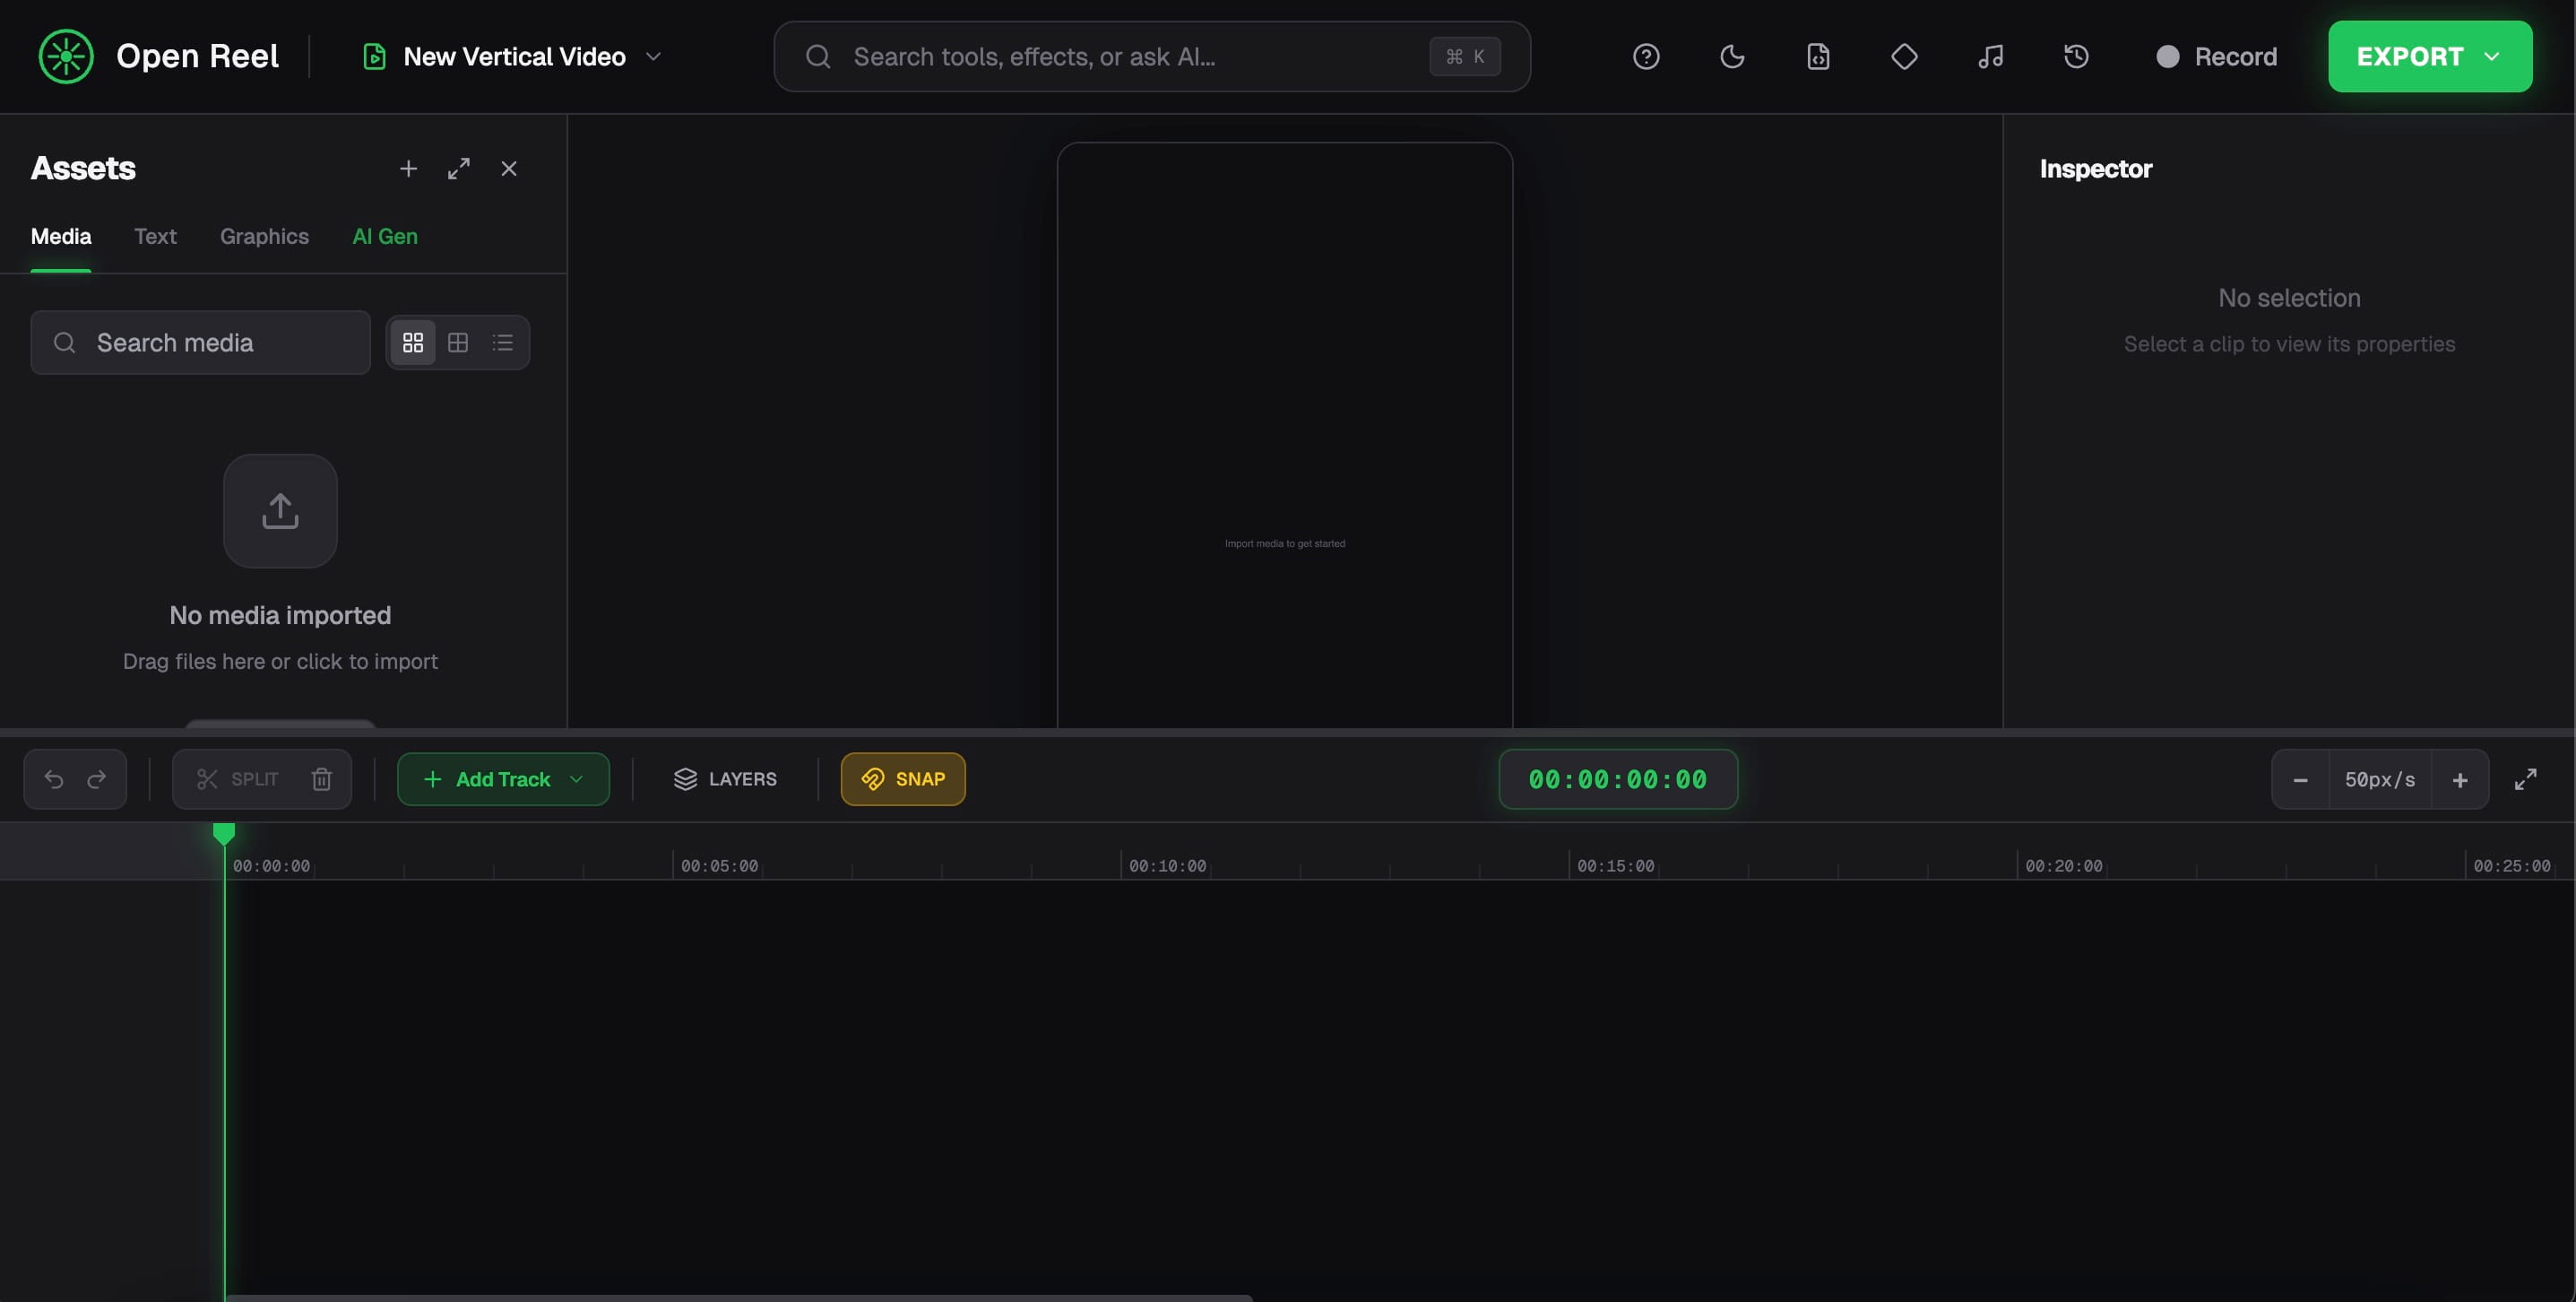The image size is (2576, 1302).
Task: Click the diamond keyframe icon in header
Action: (x=1904, y=57)
